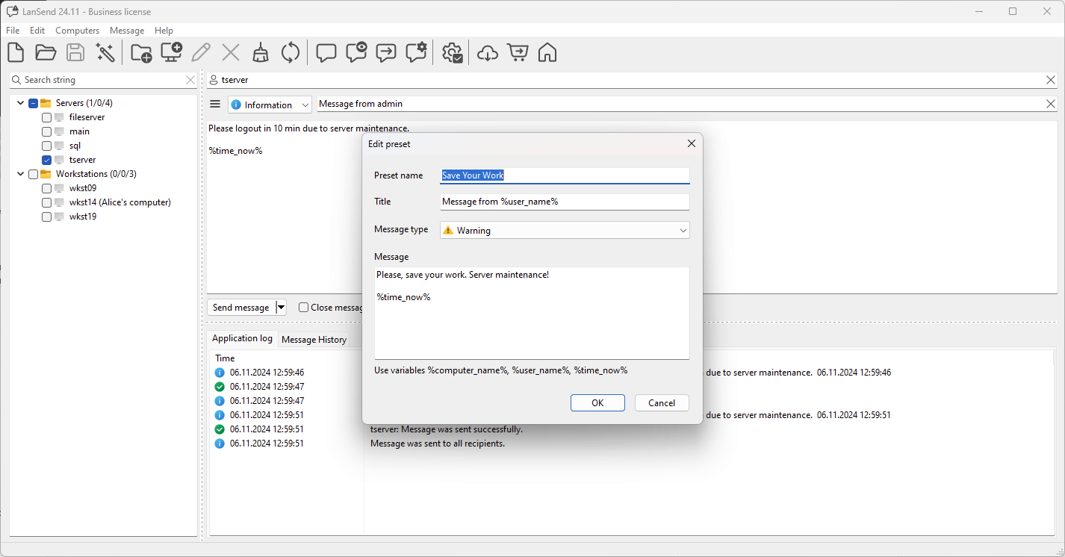Check the fileserver checkbox
The image size is (1065, 557).
click(47, 117)
